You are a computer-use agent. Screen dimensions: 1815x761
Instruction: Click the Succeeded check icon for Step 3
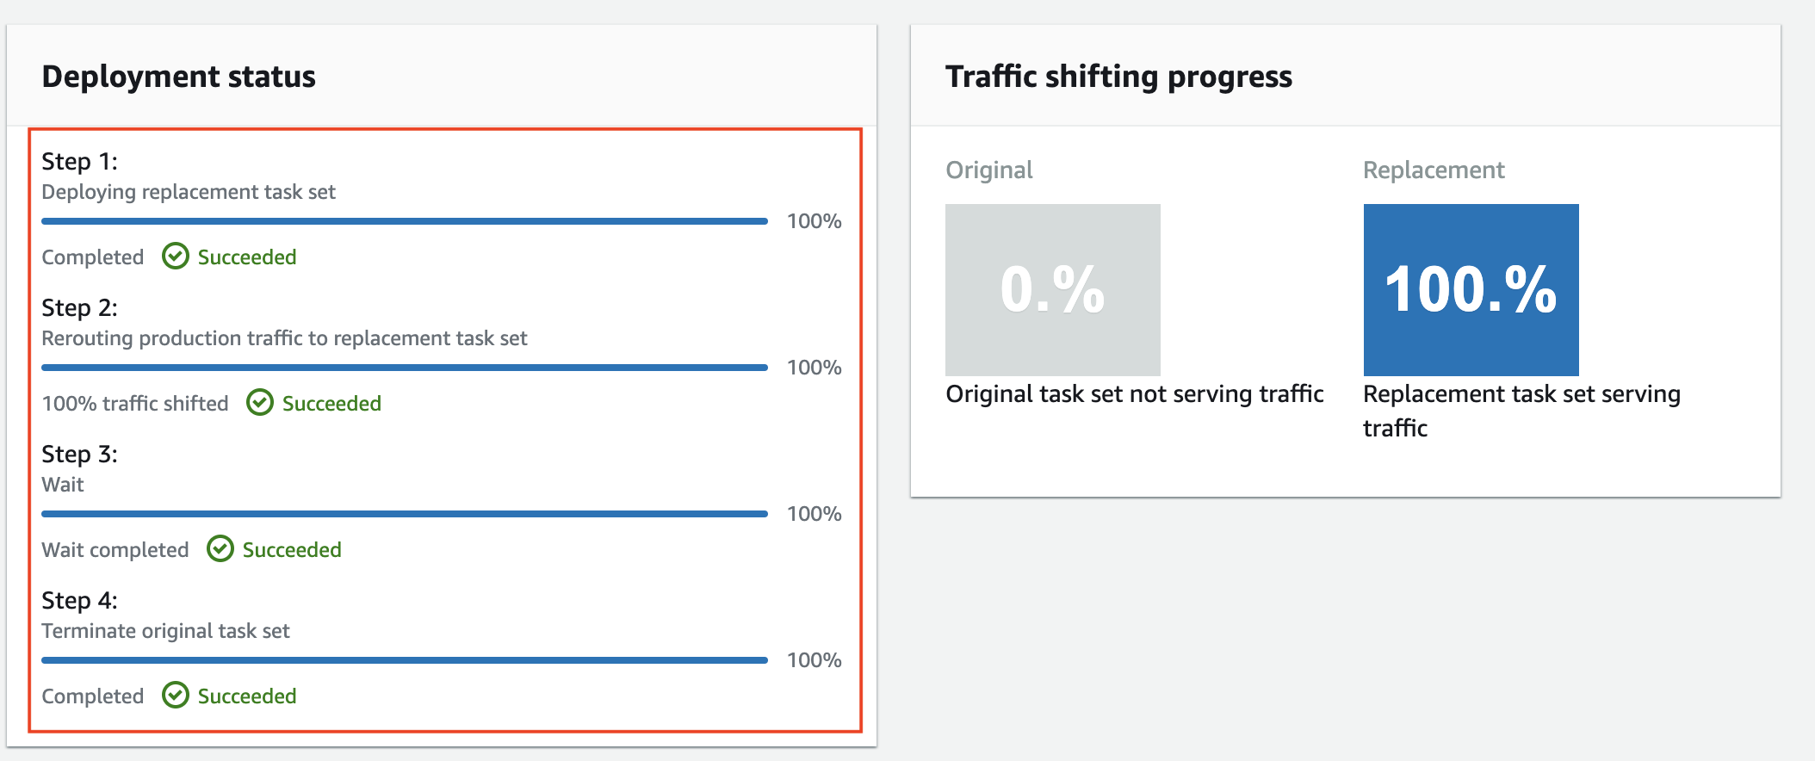click(221, 549)
